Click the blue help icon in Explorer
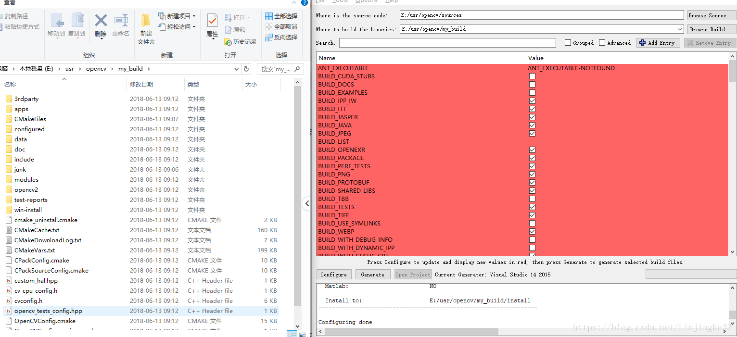This screenshot has width=737, height=337. pos(305,2)
